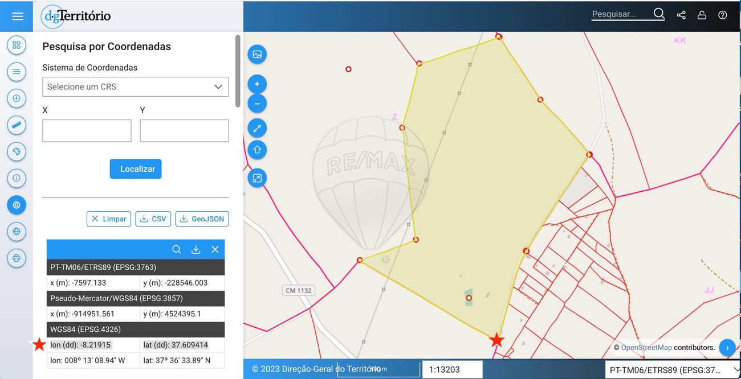Open the themes grid icon in sidebar
The image size is (741, 379).
point(17,45)
